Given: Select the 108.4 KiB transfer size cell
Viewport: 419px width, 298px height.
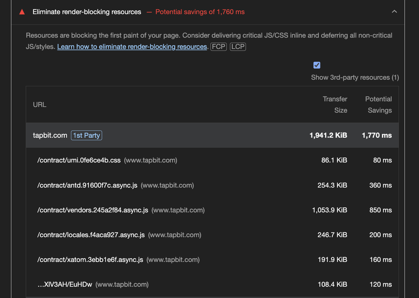Looking at the screenshot, I should click(x=332, y=285).
